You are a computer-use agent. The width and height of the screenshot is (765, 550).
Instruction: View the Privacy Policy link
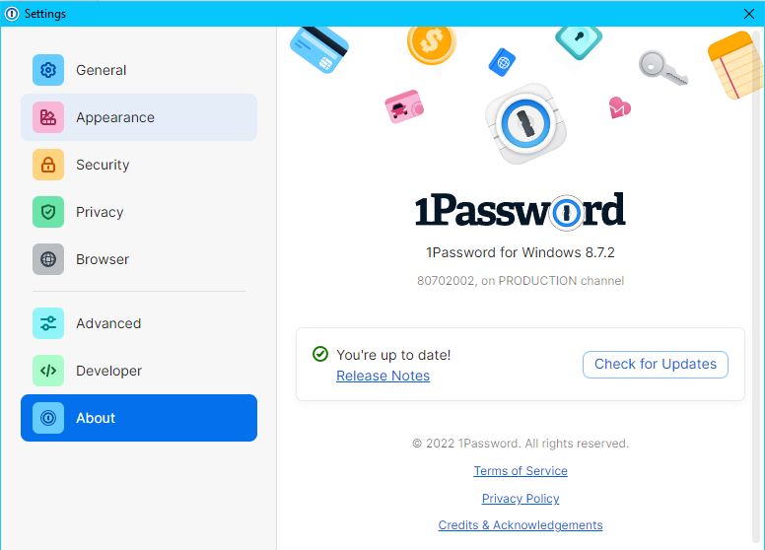point(521,499)
